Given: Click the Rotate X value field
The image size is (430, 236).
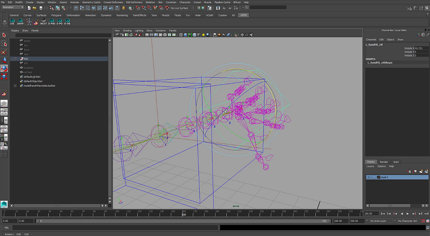Looking at the screenshot, I should (x=421, y=49).
